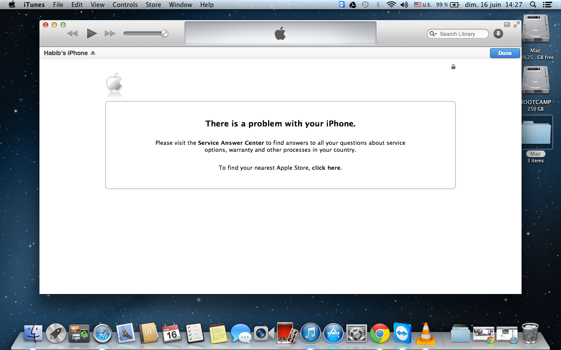
Task: Click the Google Drive menu bar icon
Action: coord(353,5)
